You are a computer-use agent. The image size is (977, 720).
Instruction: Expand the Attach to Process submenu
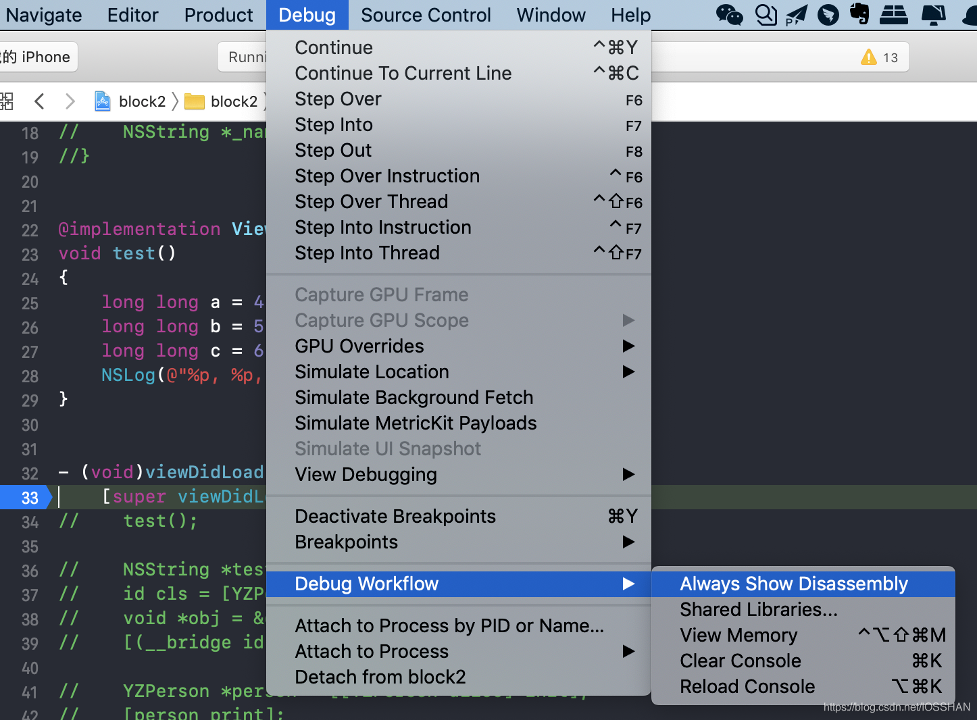459,651
